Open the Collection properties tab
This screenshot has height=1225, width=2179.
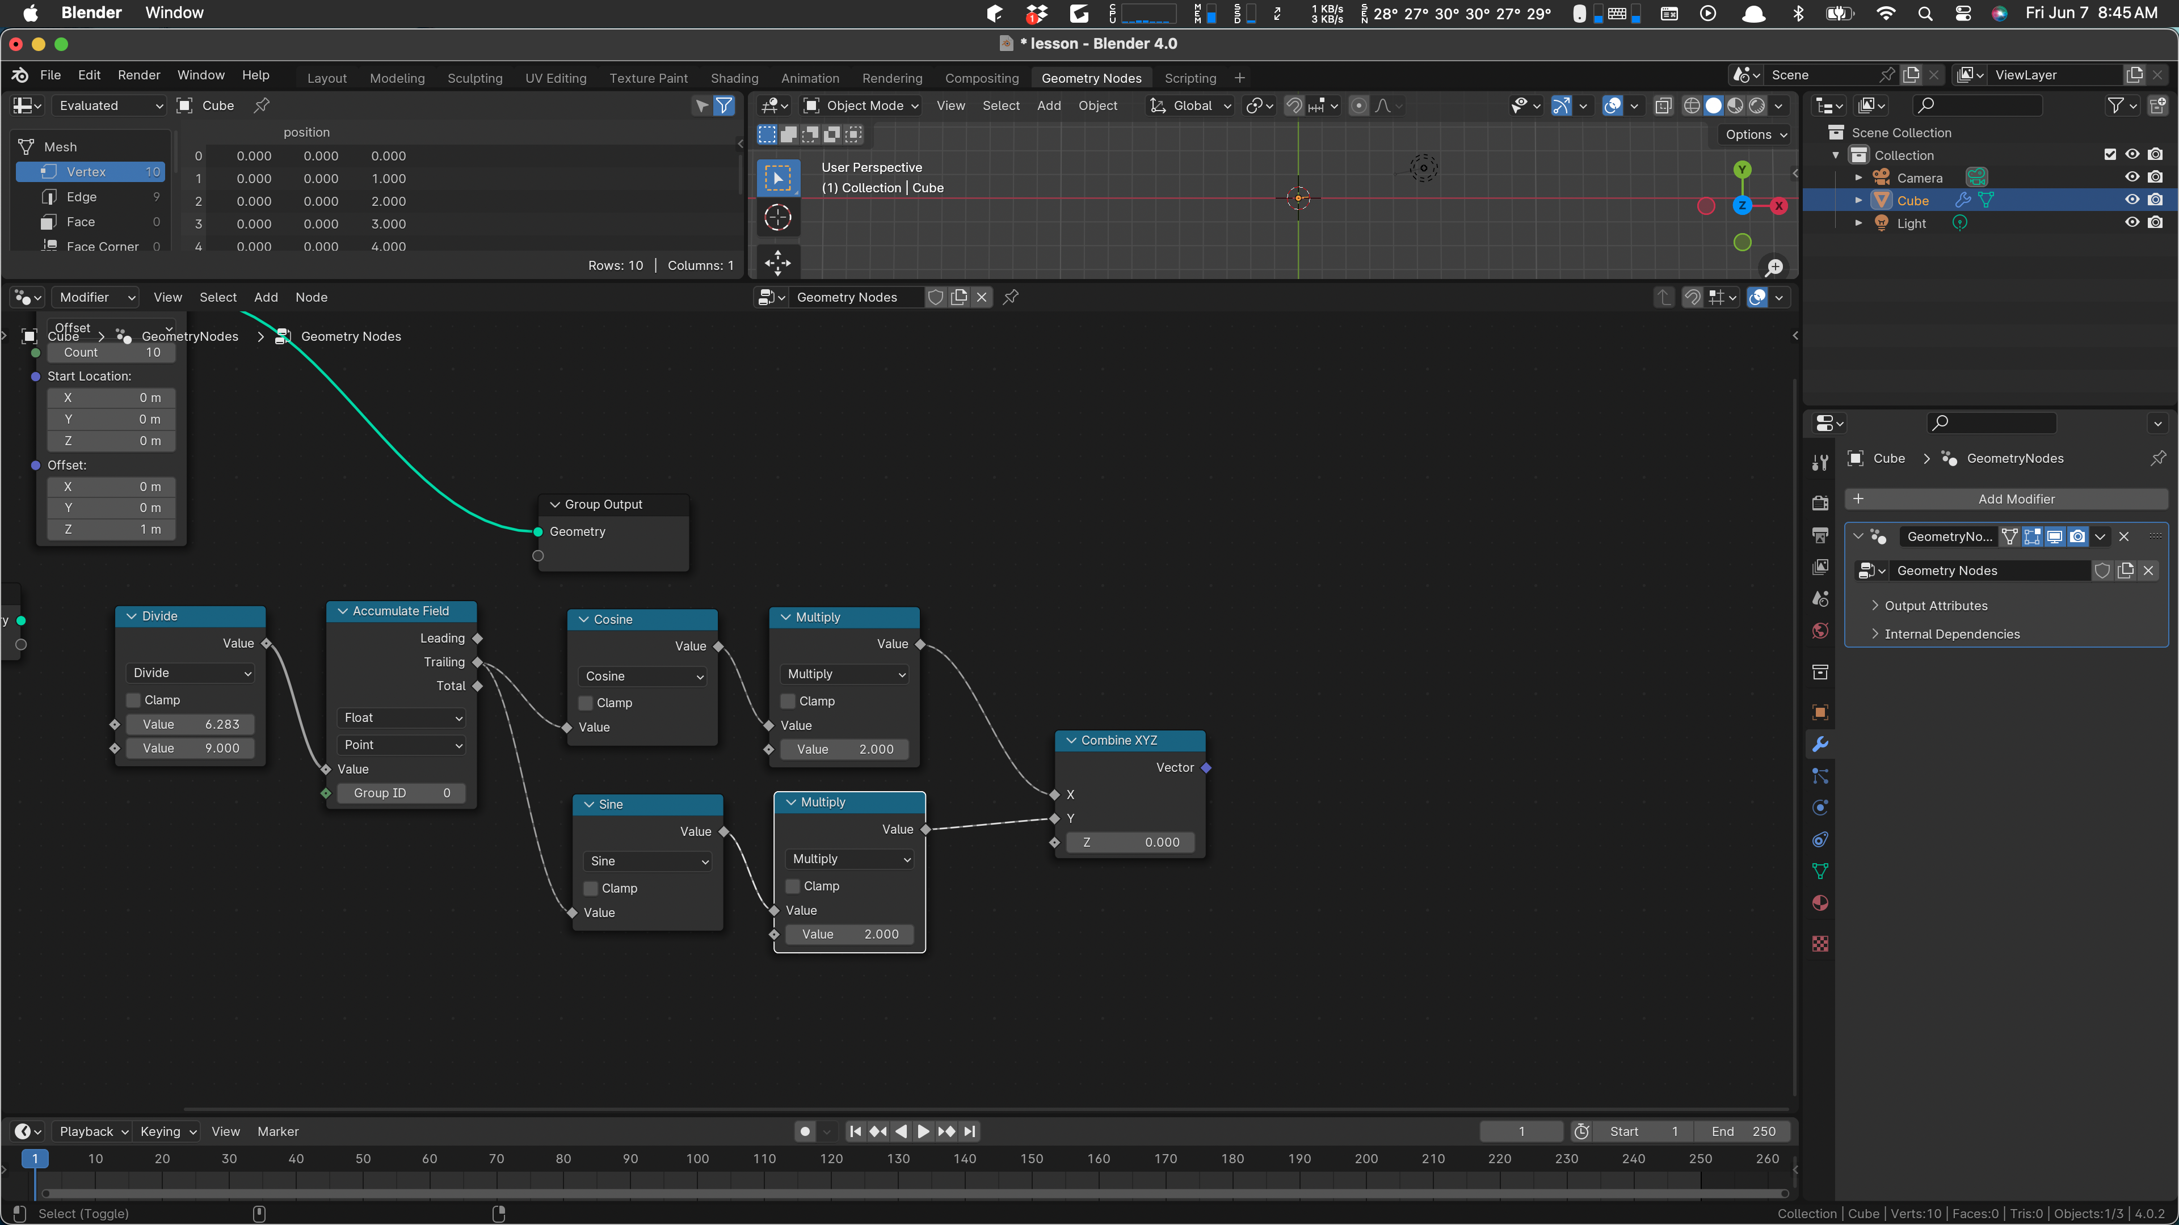pos(1820,672)
